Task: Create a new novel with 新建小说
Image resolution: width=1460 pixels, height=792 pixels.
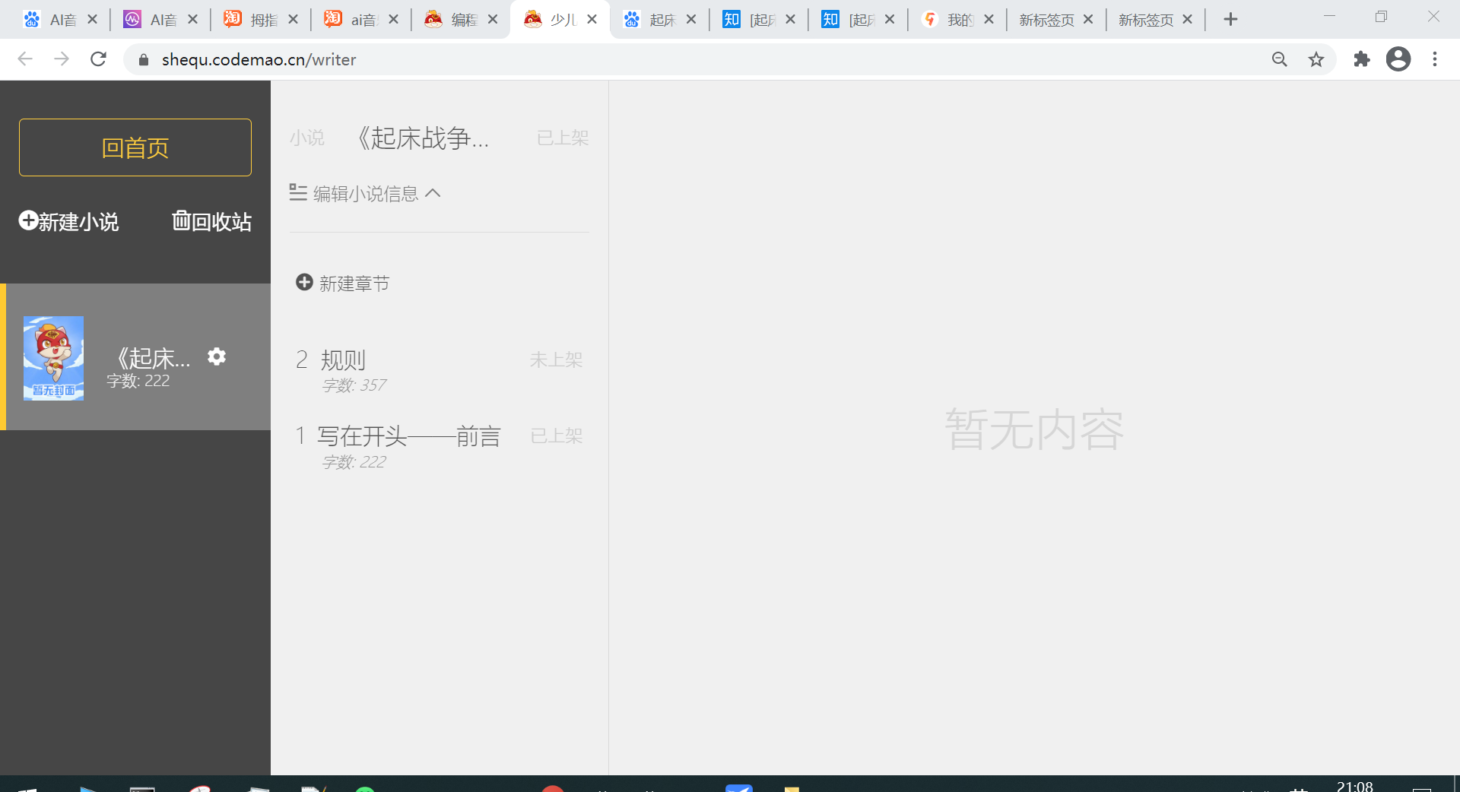Action: 68,221
